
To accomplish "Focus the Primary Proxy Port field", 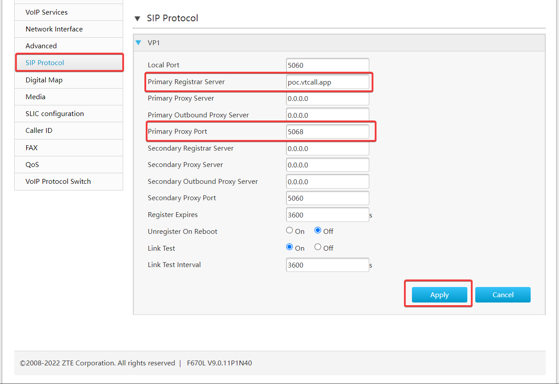I will click(x=327, y=132).
